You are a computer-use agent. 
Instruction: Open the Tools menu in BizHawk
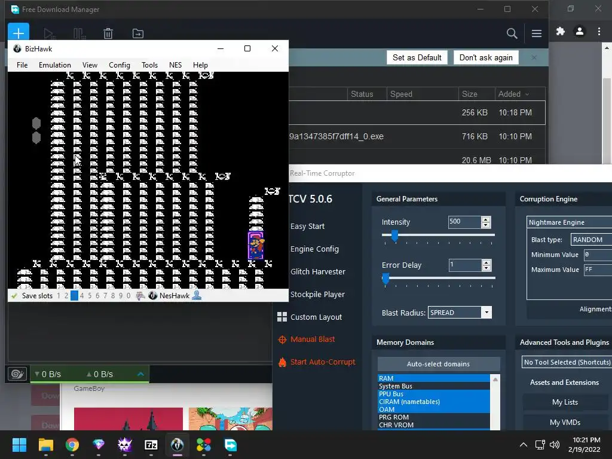coord(149,65)
